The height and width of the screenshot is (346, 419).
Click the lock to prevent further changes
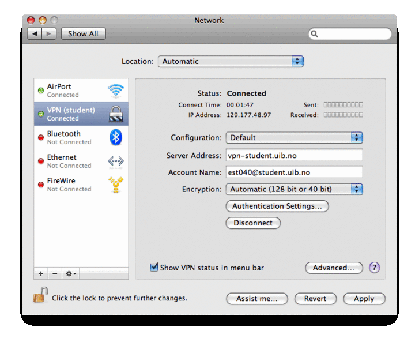(x=40, y=295)
